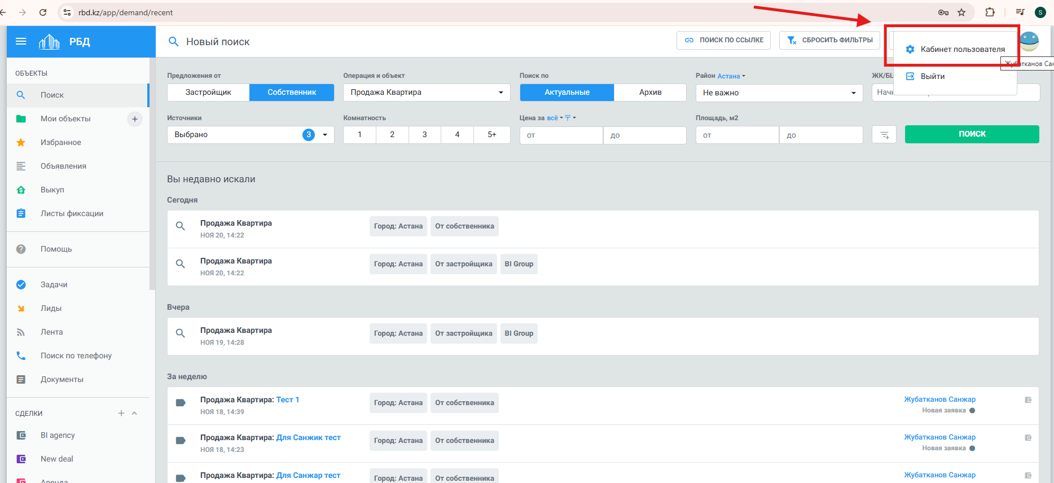The image size is (1054, 483).
Task: Expand the Продажа Квартира operation dropdown
Action: pos(426,93)
